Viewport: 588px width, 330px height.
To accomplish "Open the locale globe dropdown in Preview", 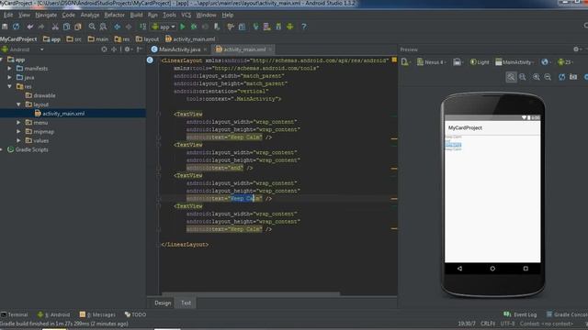I will click(545, 62).
